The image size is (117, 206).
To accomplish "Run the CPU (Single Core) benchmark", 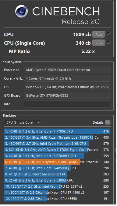I will tap(99, 43).
